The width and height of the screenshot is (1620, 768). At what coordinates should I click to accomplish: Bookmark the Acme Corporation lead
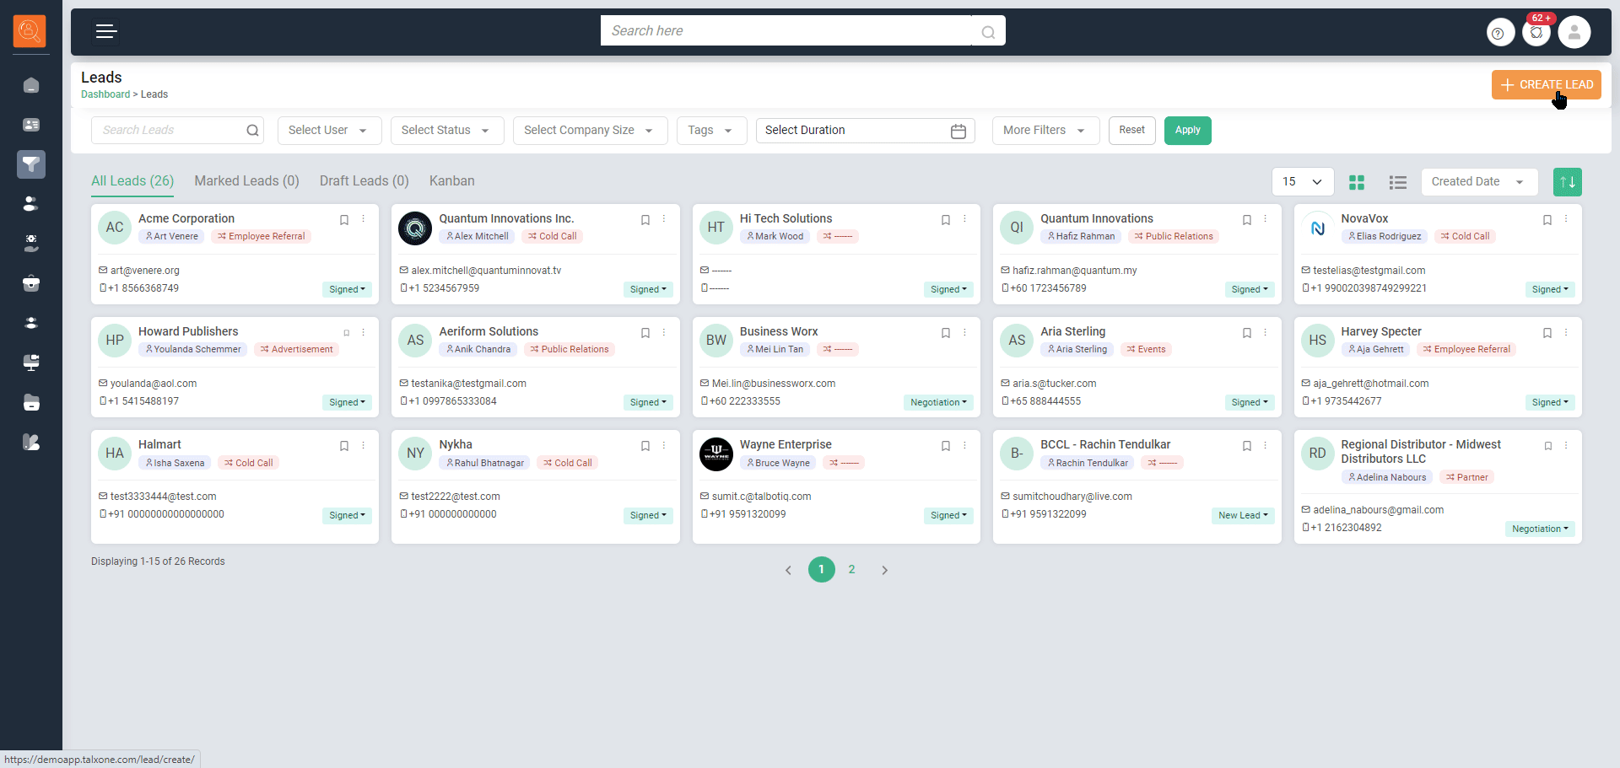[344, 220]
